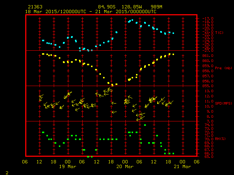Image resolution: width=234 pixels, height=175 pixels.
Task: Click the RH(%) humidity axis label
Action: pos(220,139)
